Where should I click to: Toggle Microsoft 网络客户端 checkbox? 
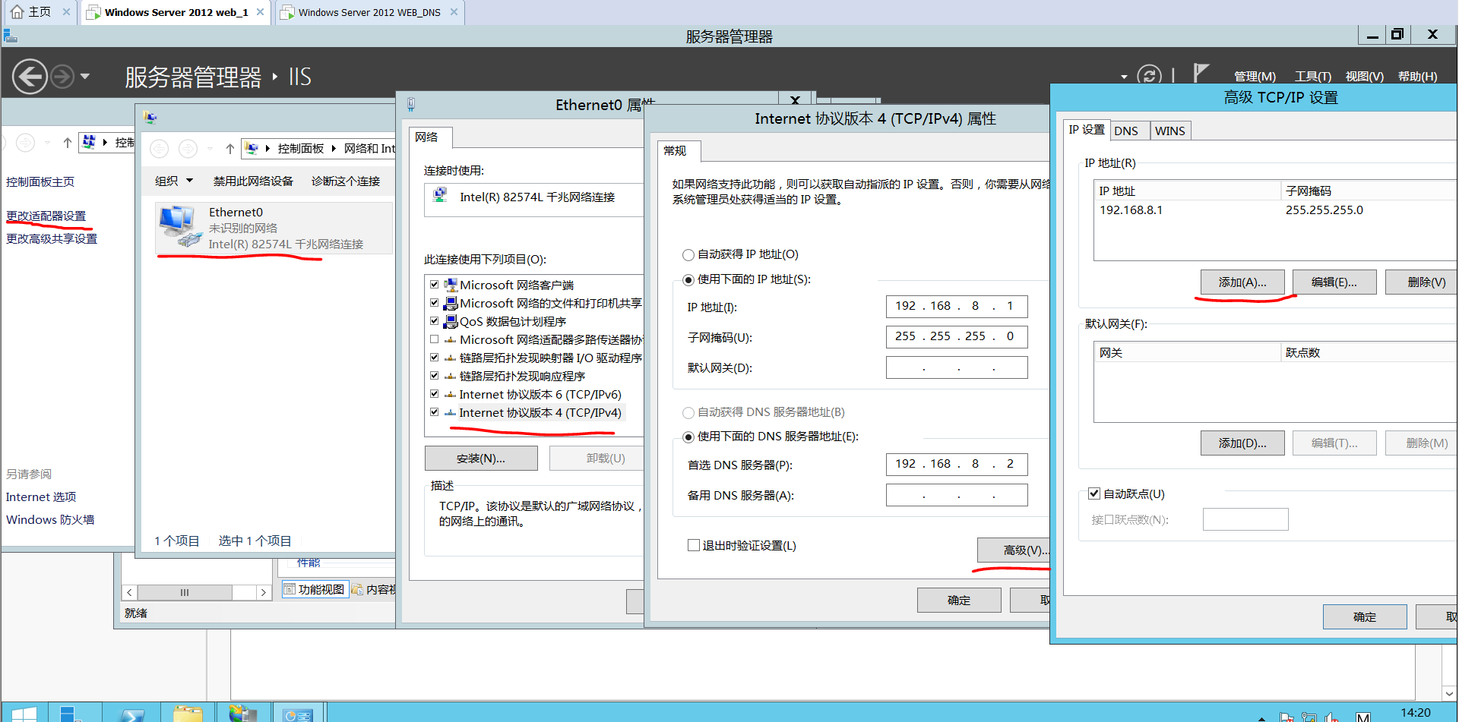[x=435, y=285]
